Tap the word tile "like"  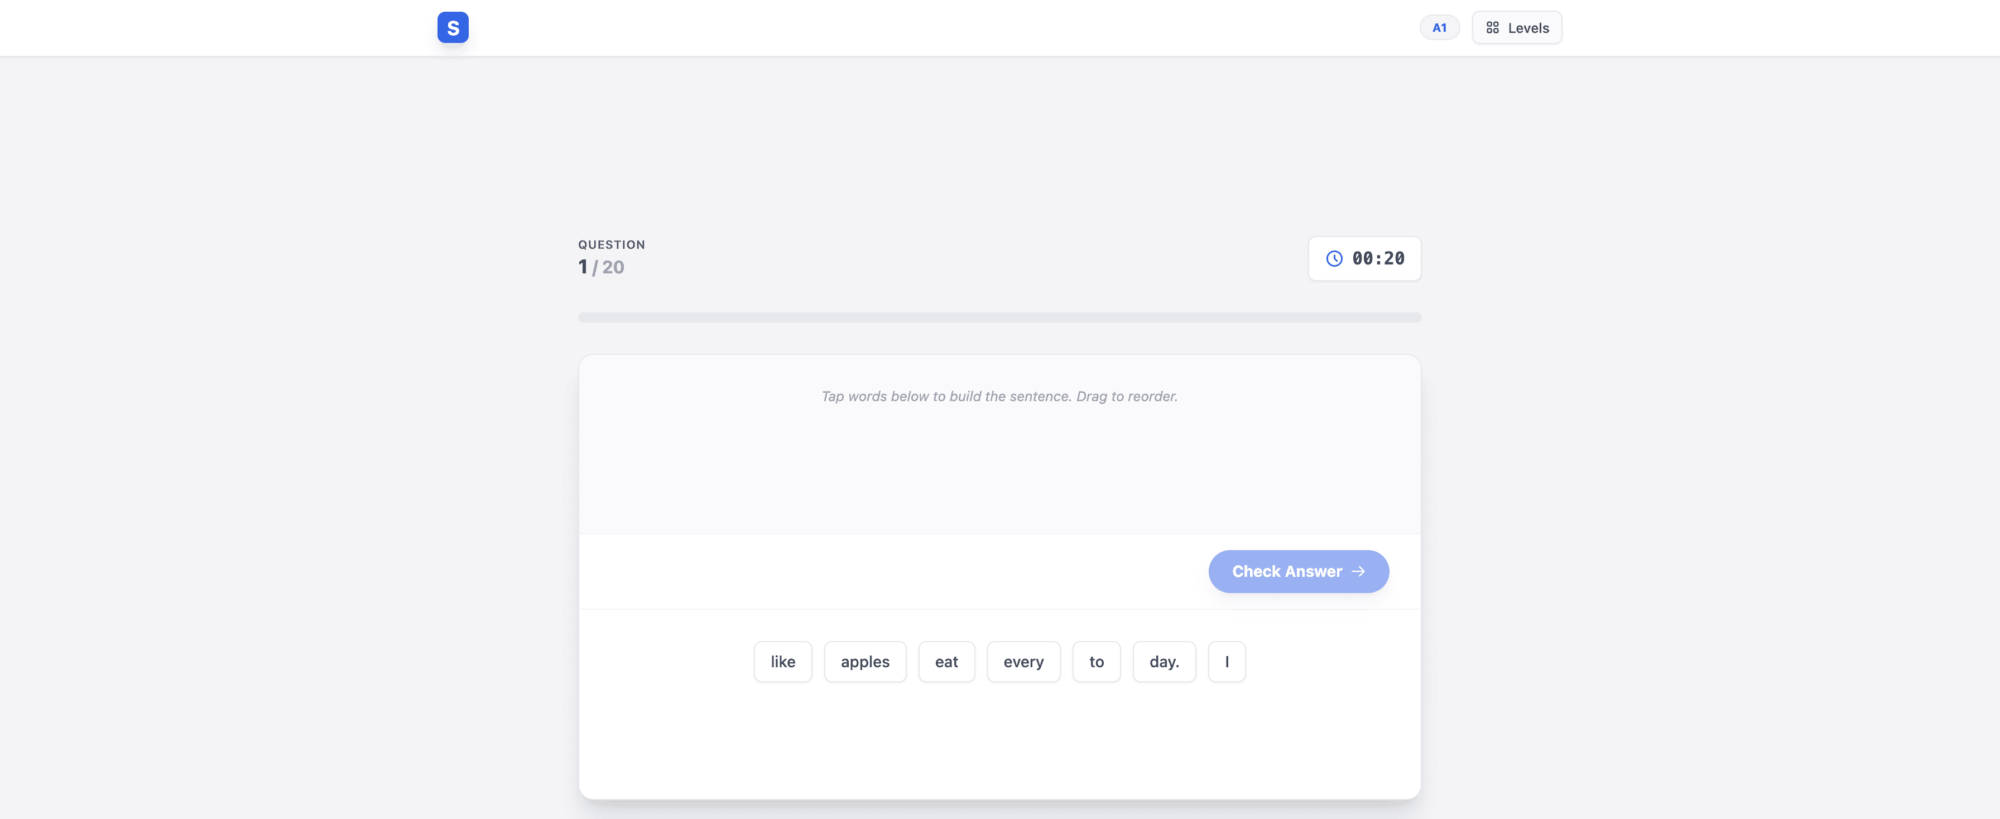pos(782,662)
